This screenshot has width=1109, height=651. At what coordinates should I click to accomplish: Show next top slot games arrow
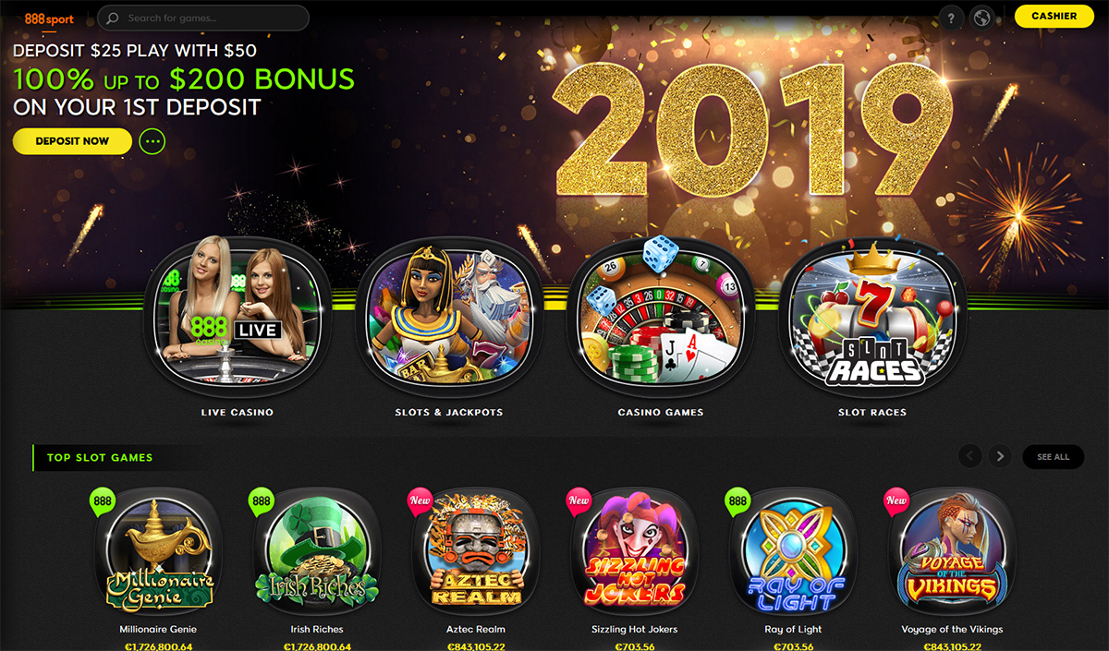(999, 456)
